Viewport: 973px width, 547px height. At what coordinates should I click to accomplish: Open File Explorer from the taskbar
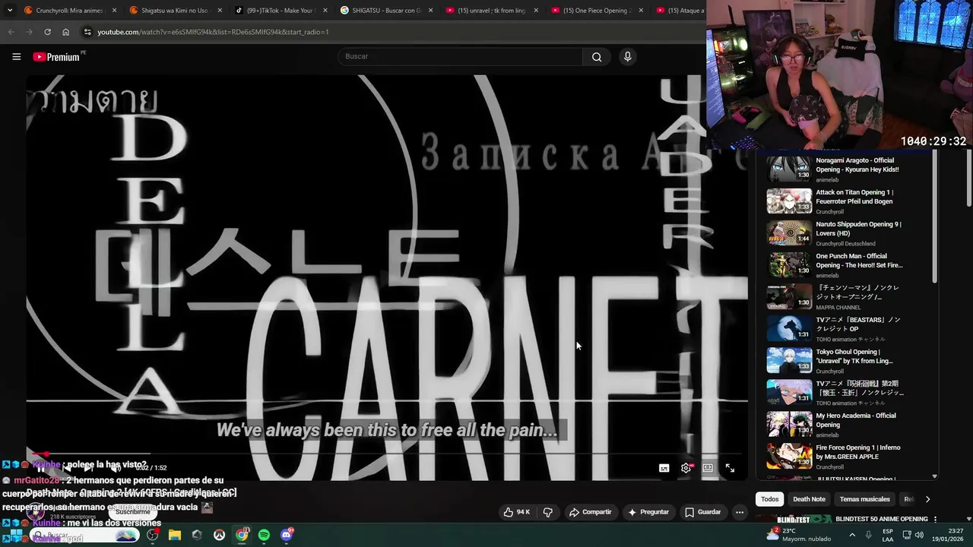(175, 535)
